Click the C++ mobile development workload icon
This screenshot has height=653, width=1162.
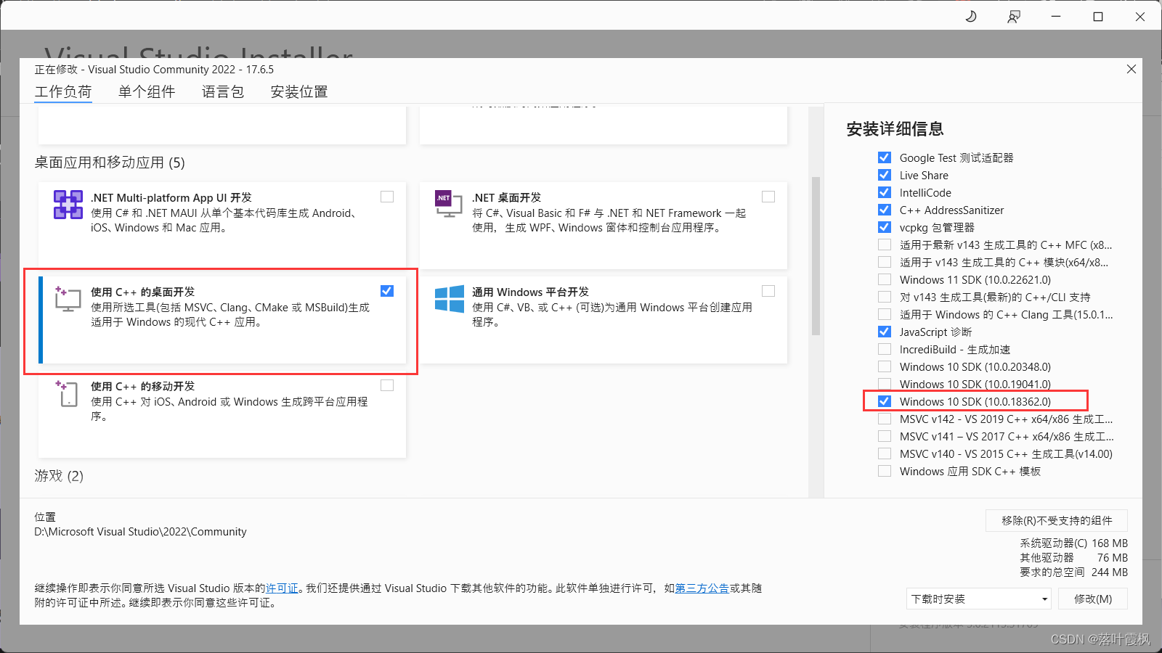click(67, 393)
